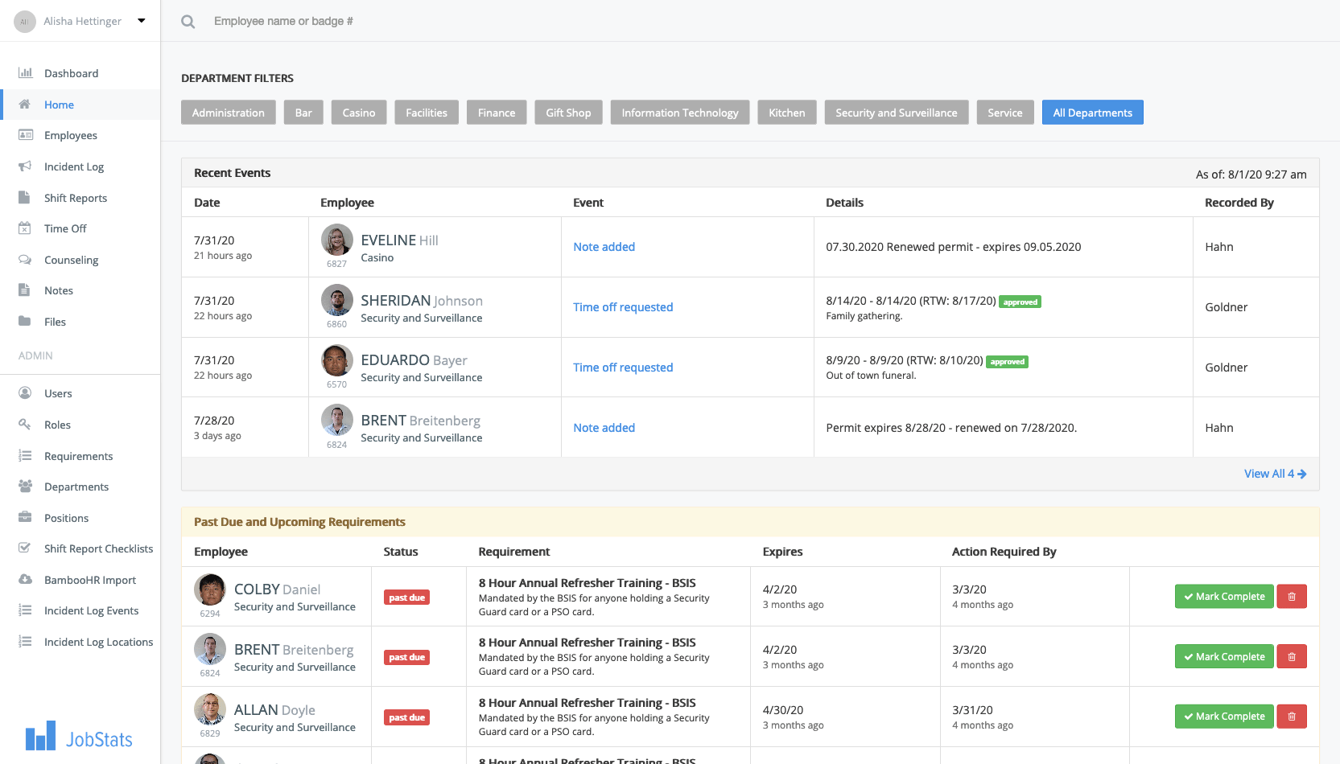Image resolution: width=1340 pixels, height=764 pixels.
Task: Filter by Administration department
Action: click(229, 113)
